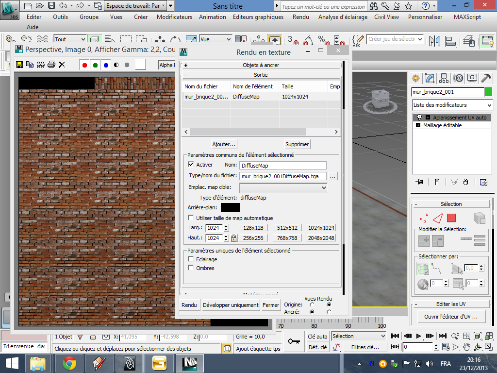Uncheck the Activer checkbox
Screen dimensions: 497x373
[191, 164]
